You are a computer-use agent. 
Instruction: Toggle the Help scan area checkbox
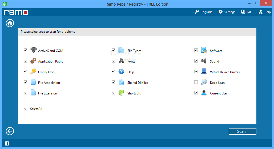pyautogui.click(x=113, y=72)
